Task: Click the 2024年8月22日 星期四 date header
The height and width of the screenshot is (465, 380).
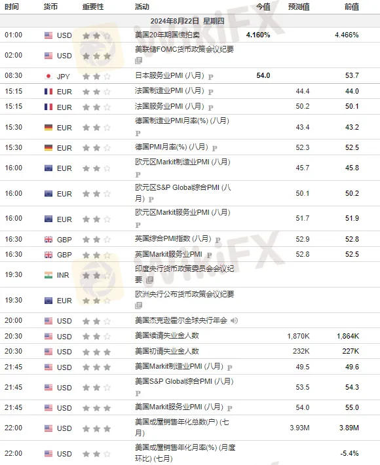Action: [187, 21]
